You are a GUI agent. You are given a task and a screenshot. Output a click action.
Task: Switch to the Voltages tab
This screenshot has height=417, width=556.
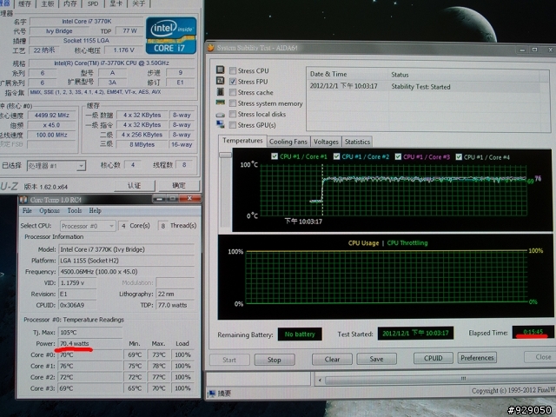(x=326, y=142)
